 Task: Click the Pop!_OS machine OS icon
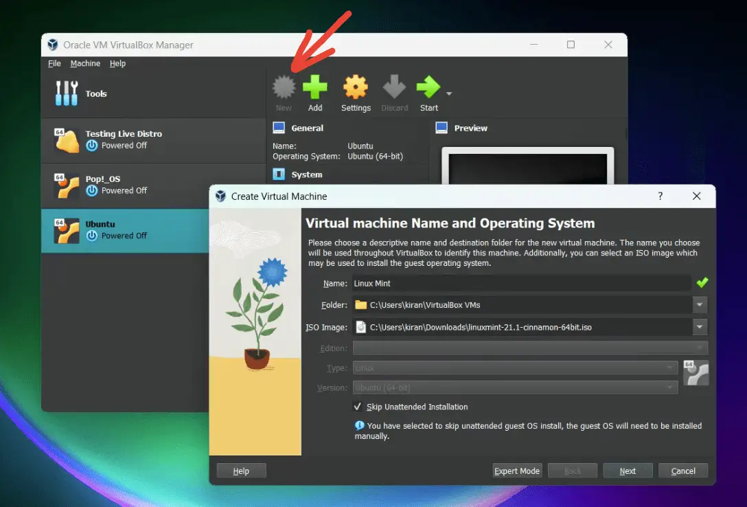67,186
